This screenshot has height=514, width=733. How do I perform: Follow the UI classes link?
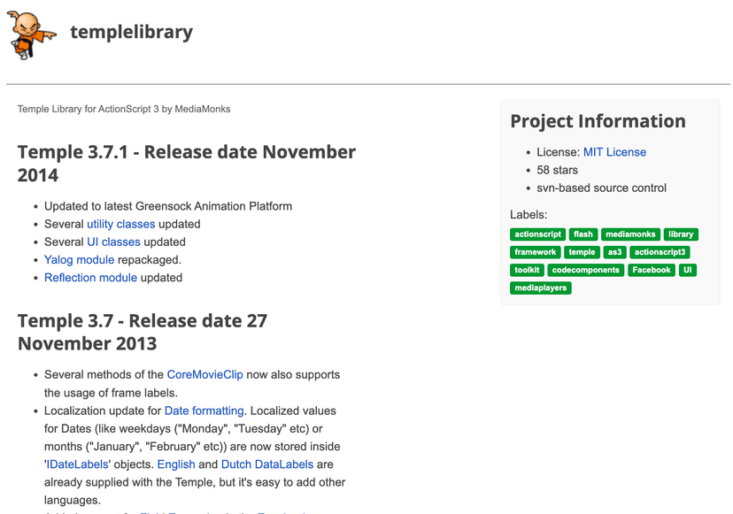tap(113, 242)
